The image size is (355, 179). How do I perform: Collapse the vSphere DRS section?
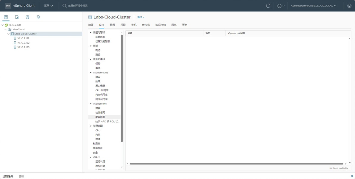coord(91,73)
